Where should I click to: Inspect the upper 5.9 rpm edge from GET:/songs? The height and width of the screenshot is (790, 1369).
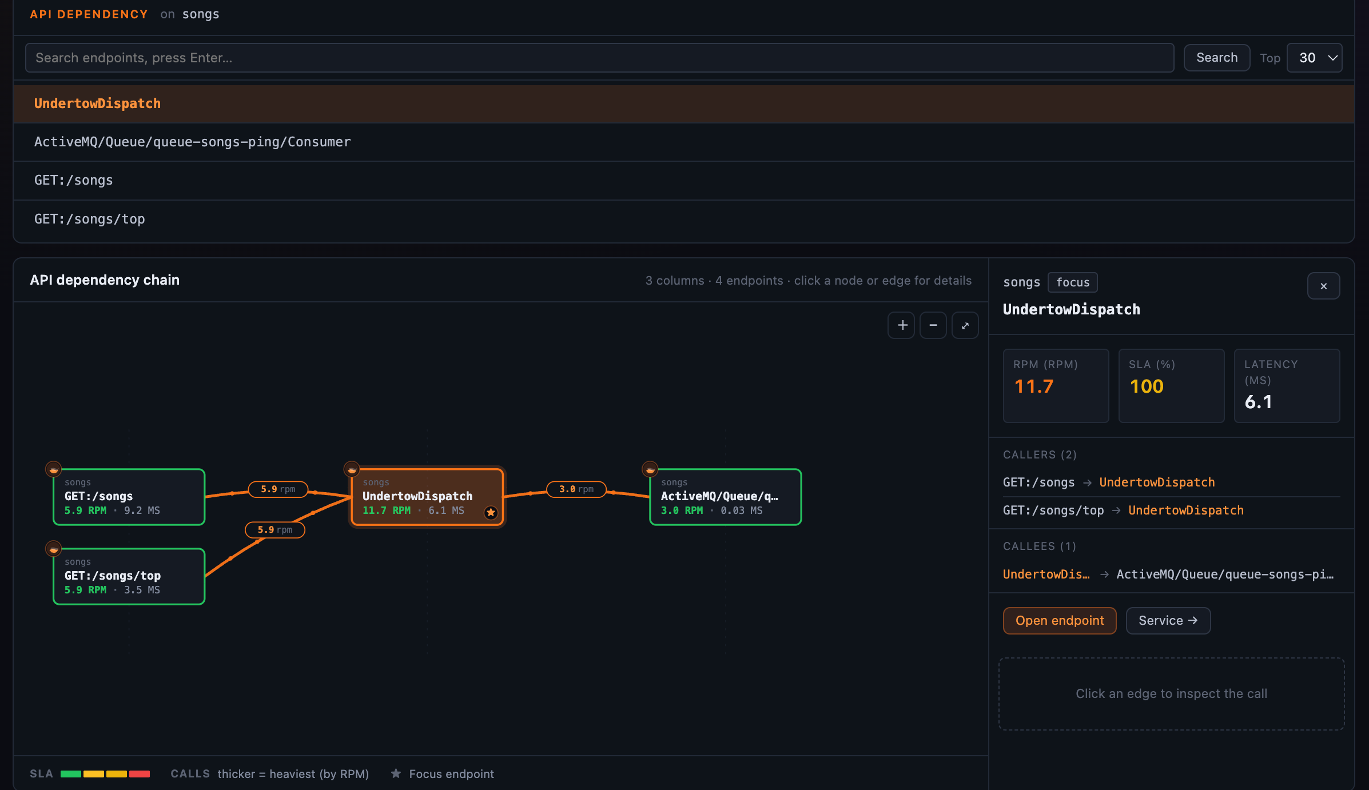pos(278,489)
